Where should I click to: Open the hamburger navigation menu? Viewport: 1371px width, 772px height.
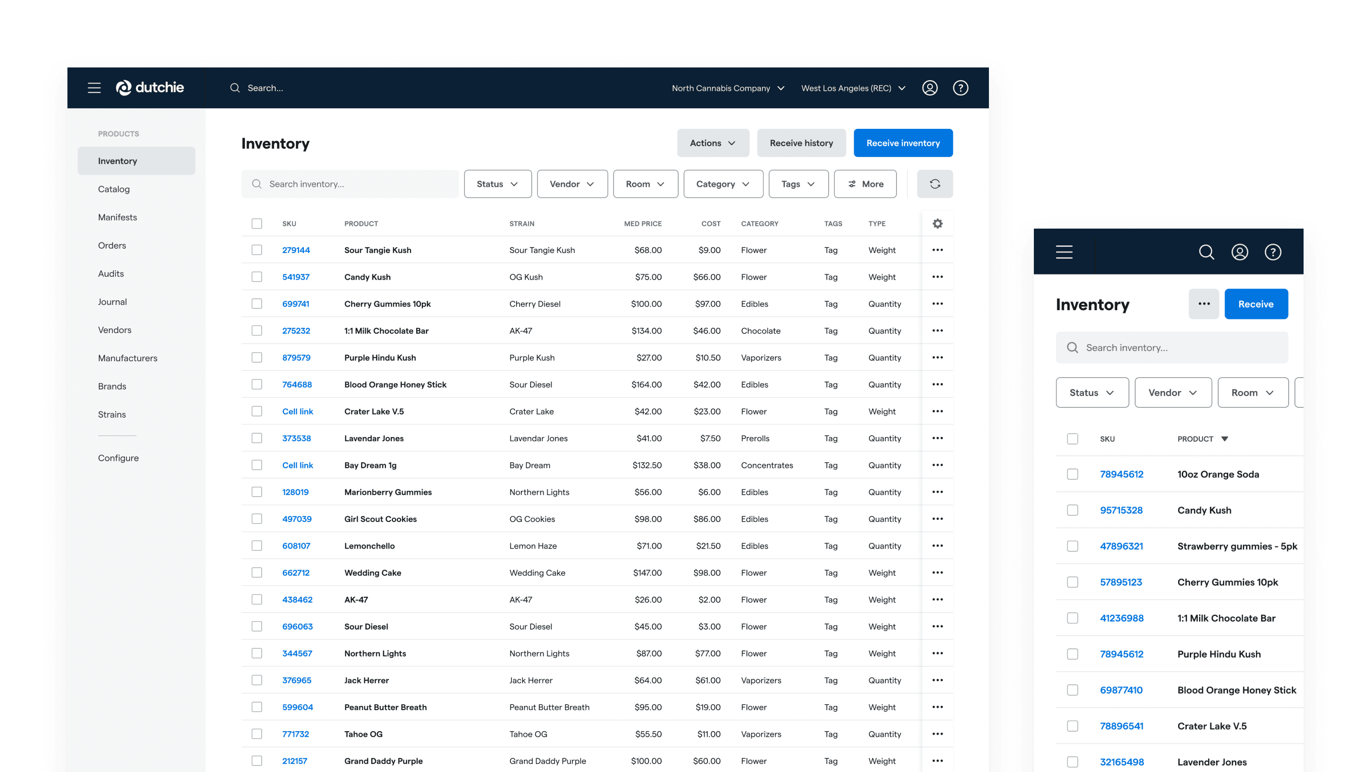coord(94,88)
